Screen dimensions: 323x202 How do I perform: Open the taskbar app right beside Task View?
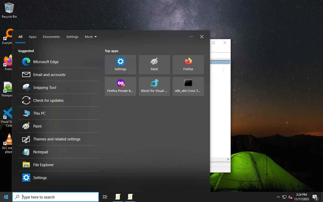click(118, 197)
